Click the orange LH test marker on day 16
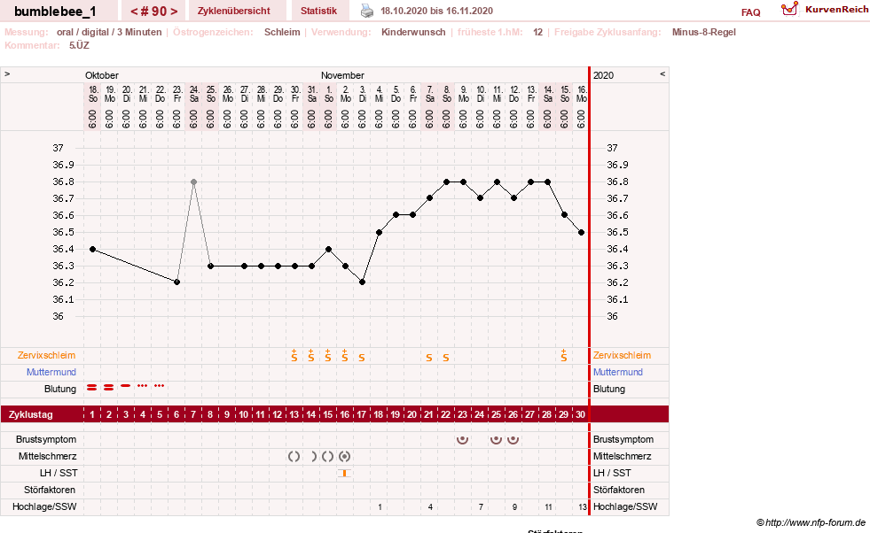Viewport: 870px width, 533px height. [345, 473]
